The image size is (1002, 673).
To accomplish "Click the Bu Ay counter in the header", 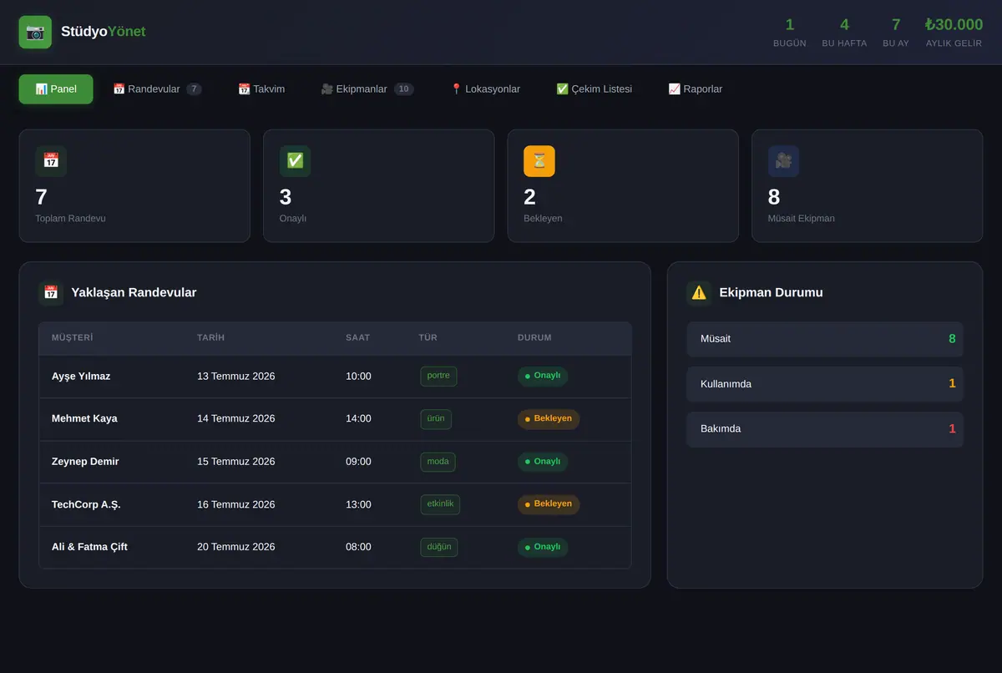I will (896, 33).
